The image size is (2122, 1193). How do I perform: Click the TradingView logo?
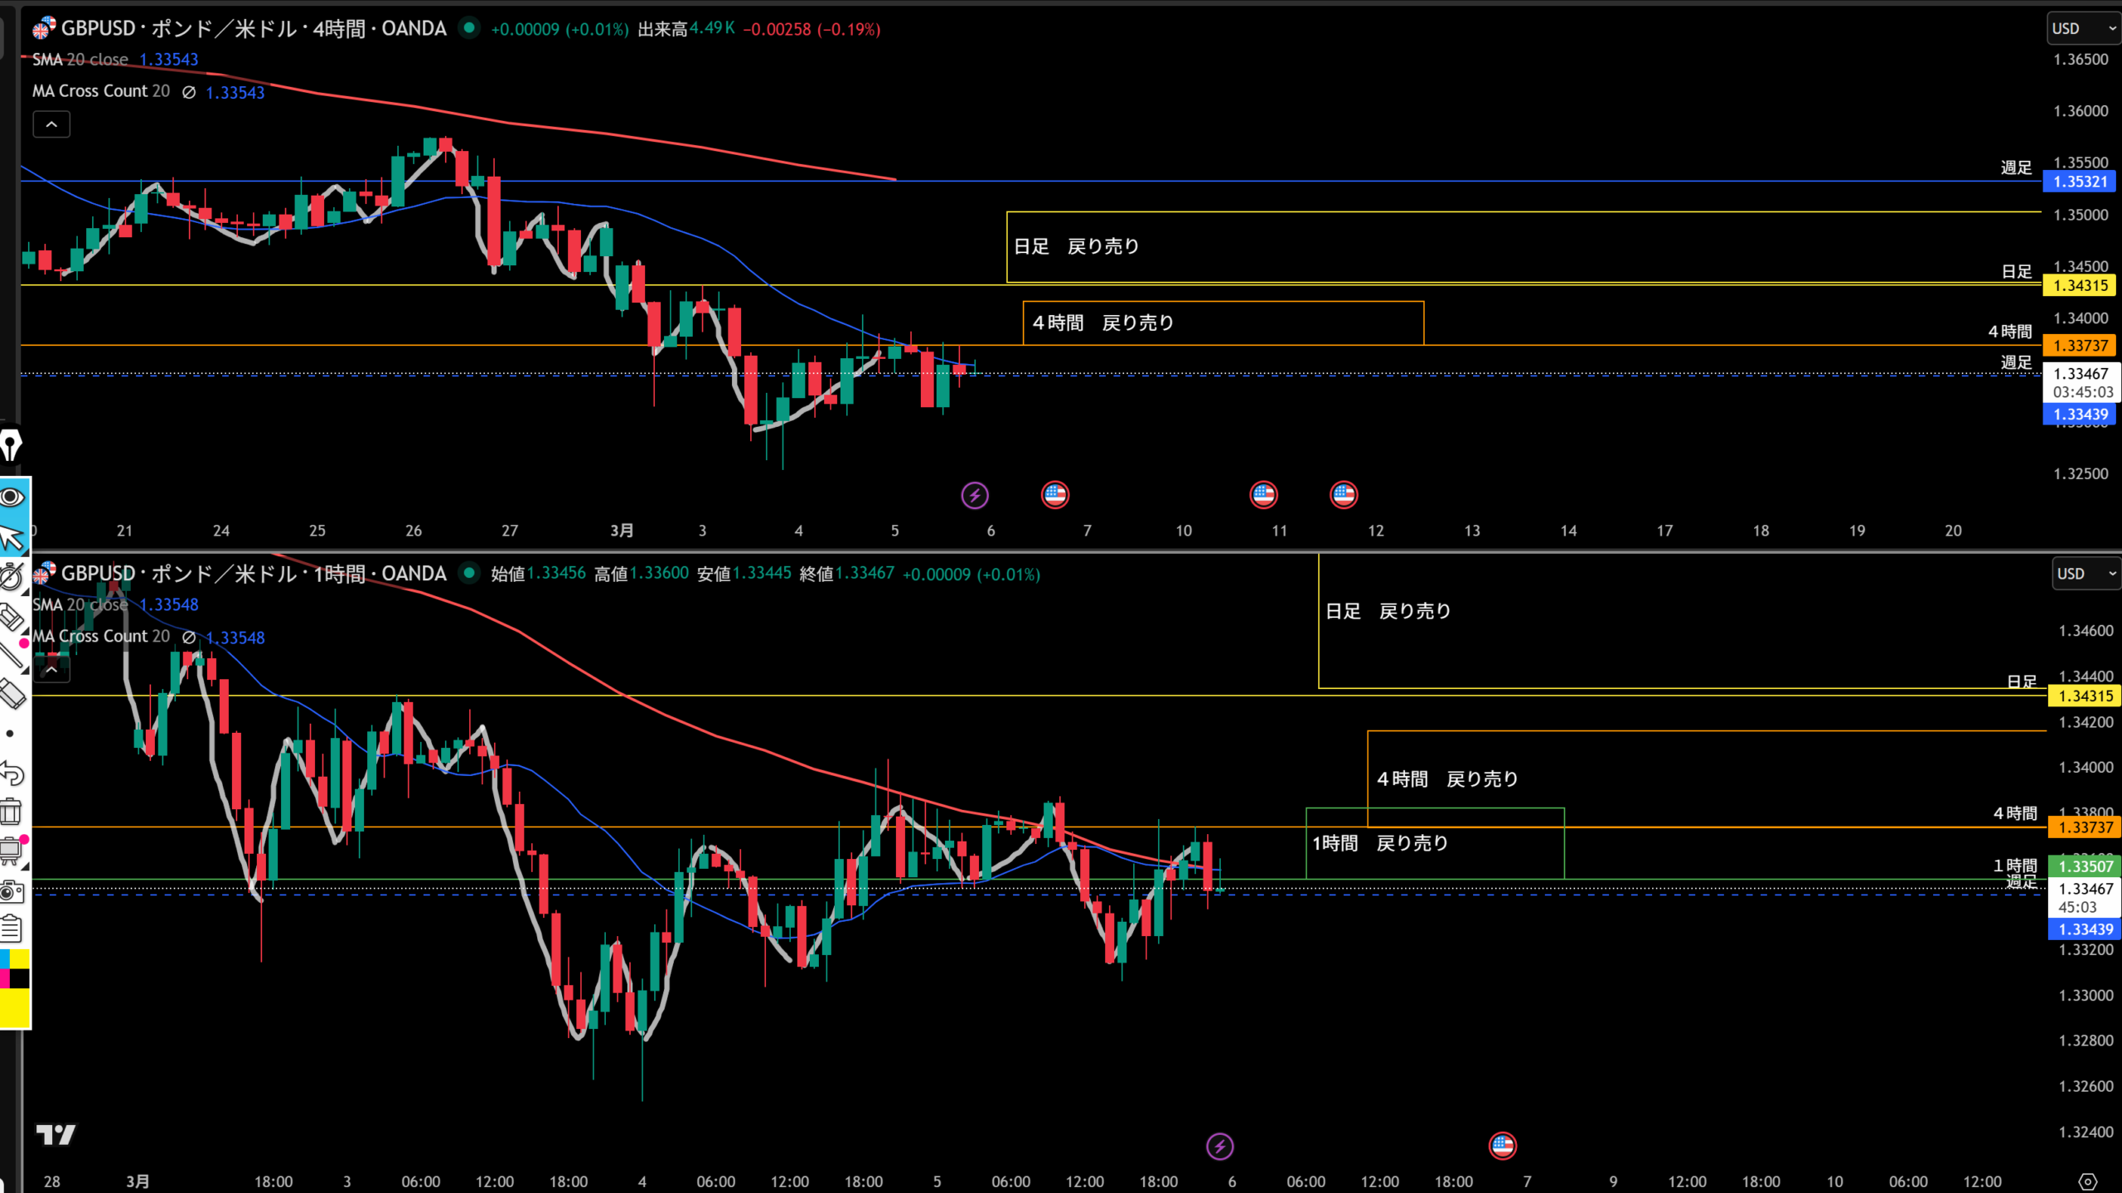pos(56,1134)
